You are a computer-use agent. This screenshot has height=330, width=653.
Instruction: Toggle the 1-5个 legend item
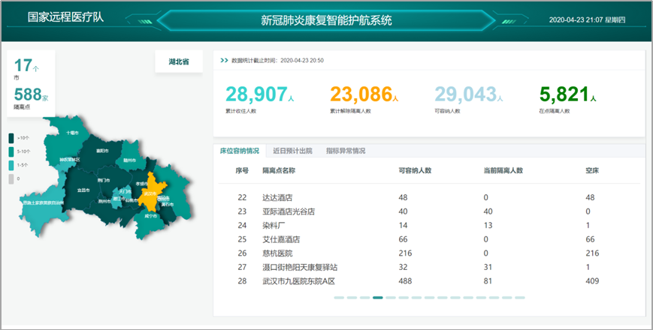point(11,165)
